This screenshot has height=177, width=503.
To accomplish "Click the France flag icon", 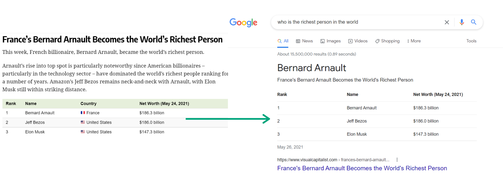I will tap(83, 113).
